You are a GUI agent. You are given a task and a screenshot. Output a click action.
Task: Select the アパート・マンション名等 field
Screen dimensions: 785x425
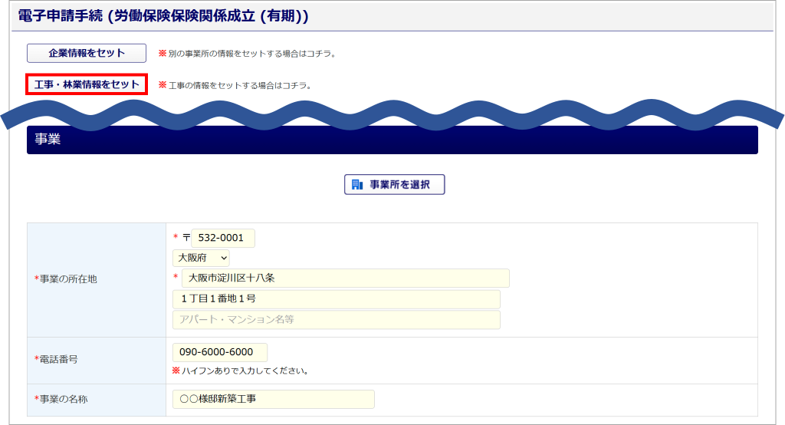coord(337,320)
